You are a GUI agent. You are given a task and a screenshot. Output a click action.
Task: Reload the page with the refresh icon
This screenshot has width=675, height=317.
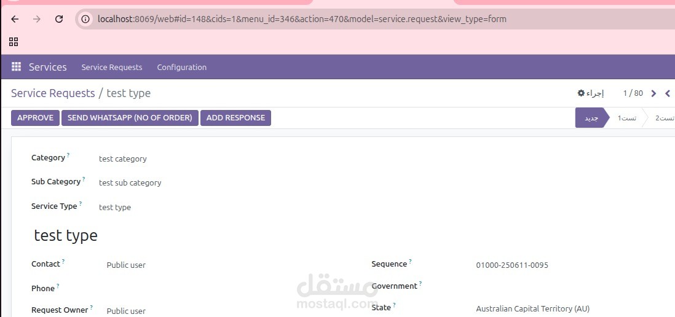pos(60,19)
